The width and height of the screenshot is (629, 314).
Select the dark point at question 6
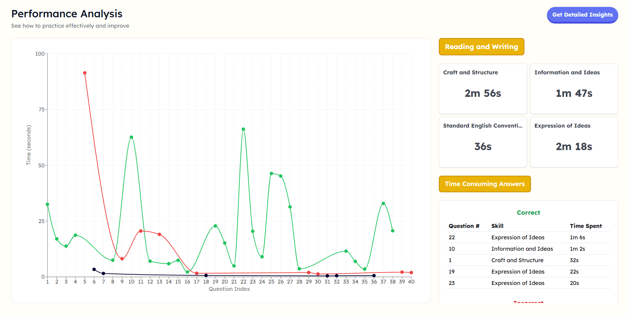tap(94, 269)
